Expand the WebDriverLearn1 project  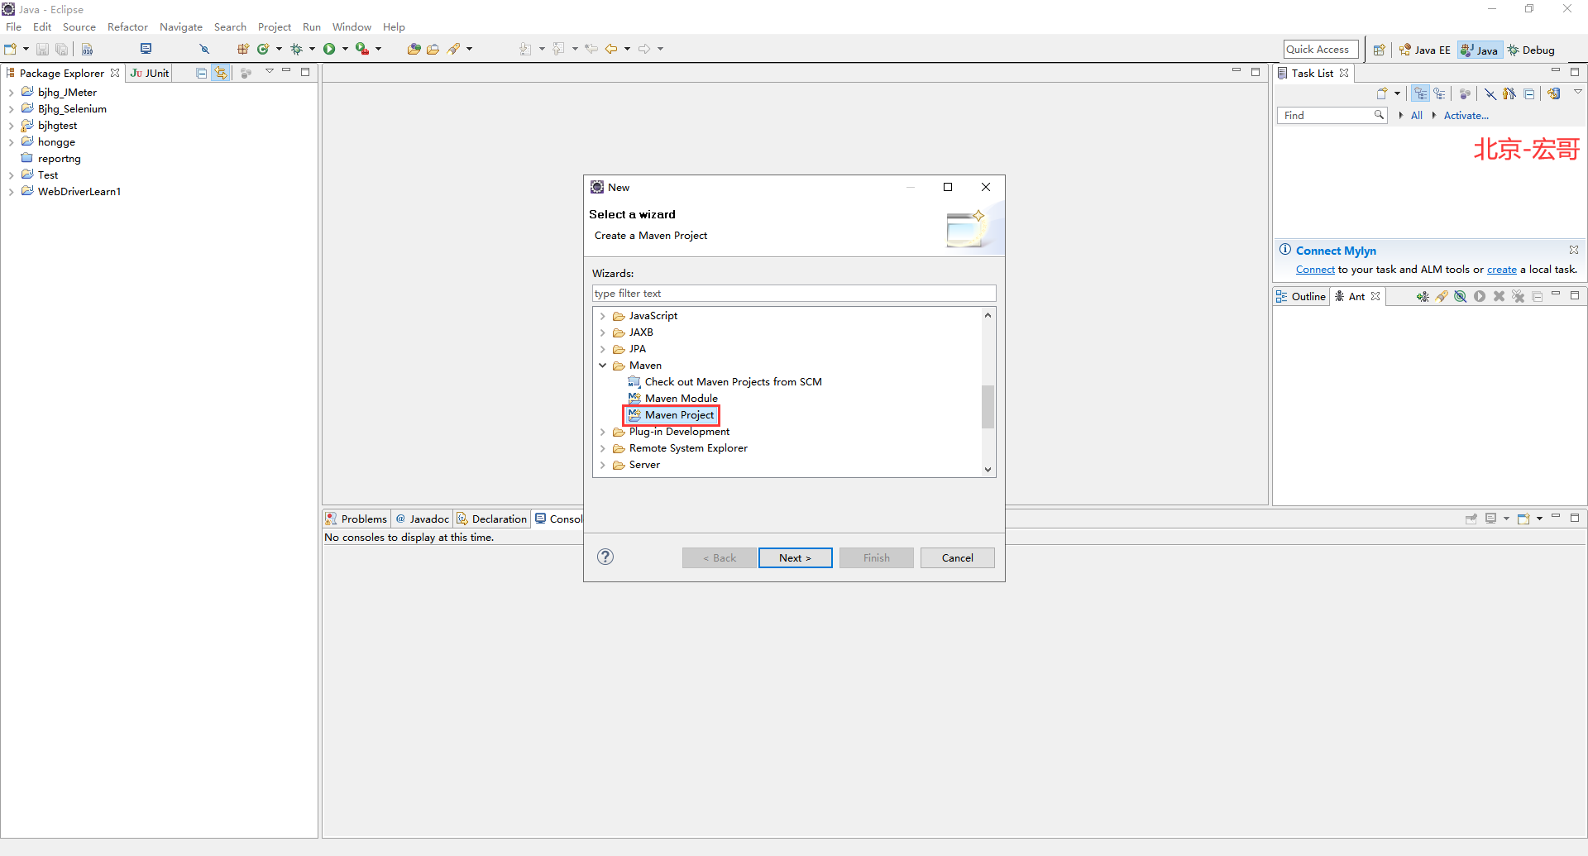pyautogui.click(x=11, y=192)
